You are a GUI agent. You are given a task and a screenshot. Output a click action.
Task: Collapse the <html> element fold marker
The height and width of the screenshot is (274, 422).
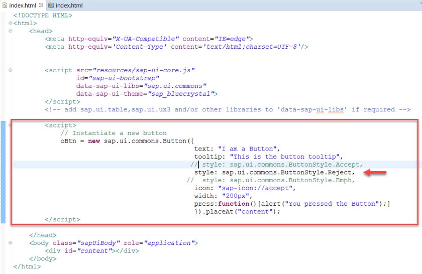click(x=10, y=23)
